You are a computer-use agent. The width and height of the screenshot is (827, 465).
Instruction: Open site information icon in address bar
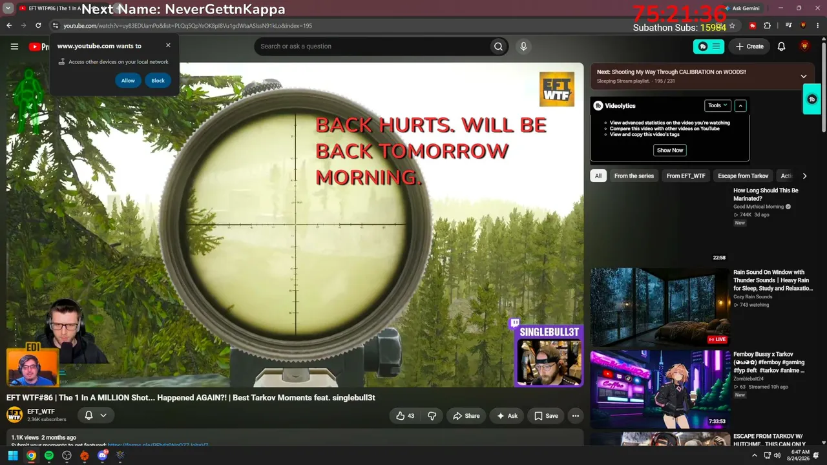click(56, 26)
